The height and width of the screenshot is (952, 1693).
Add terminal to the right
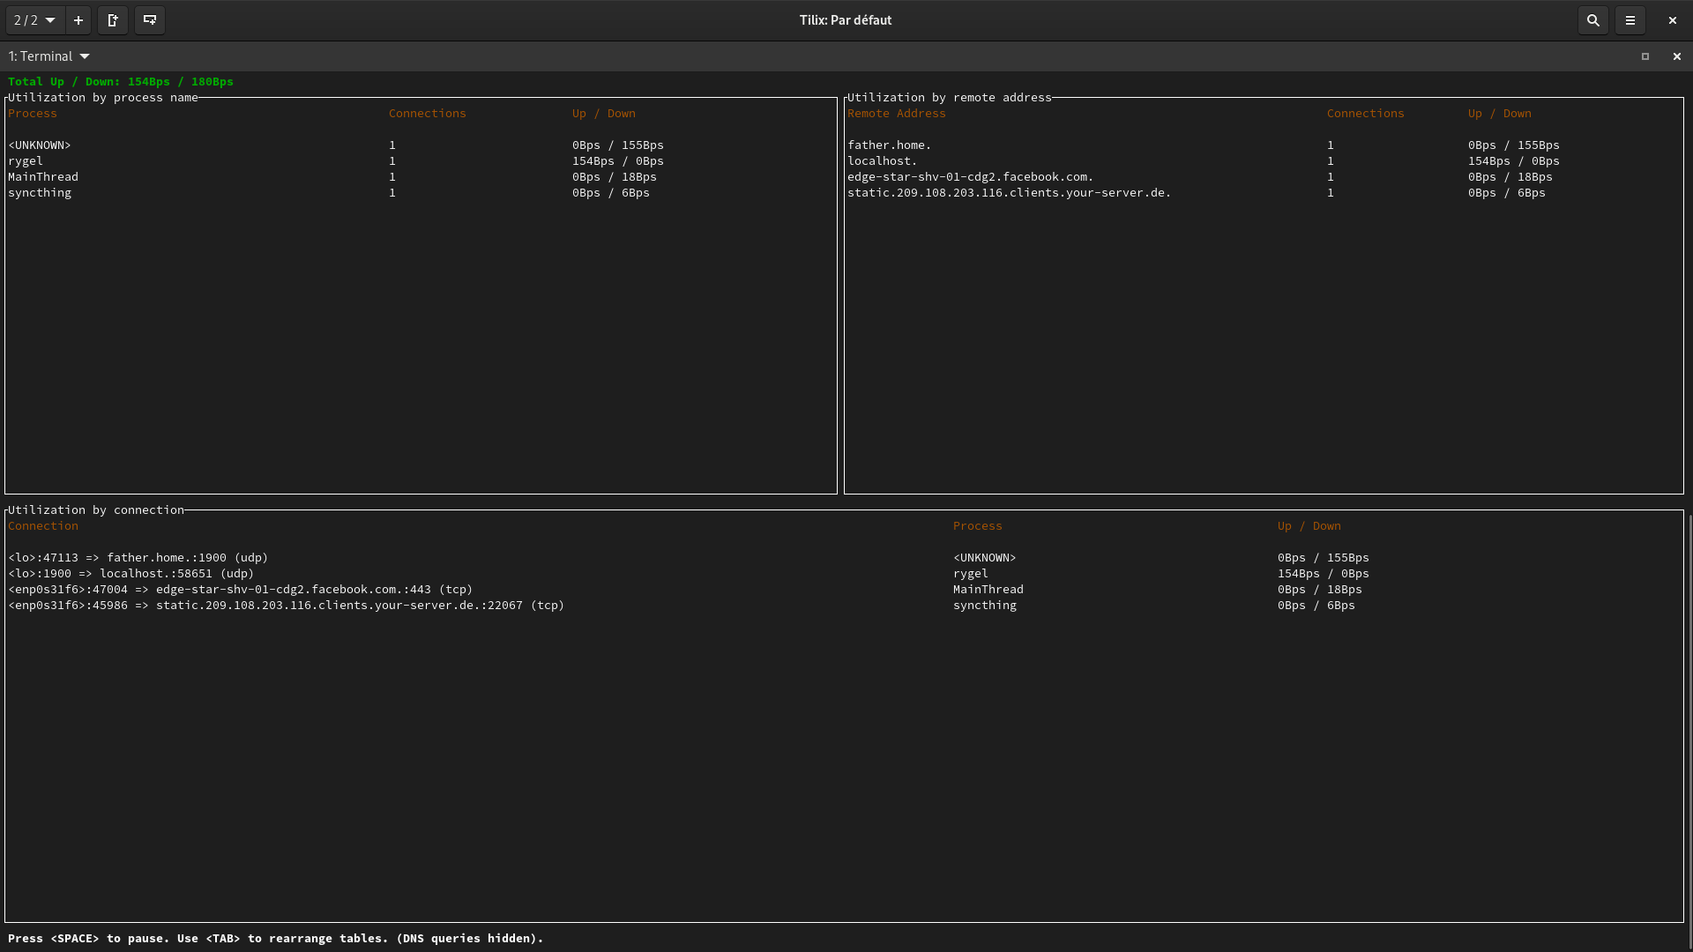click(x=113, y=20)
